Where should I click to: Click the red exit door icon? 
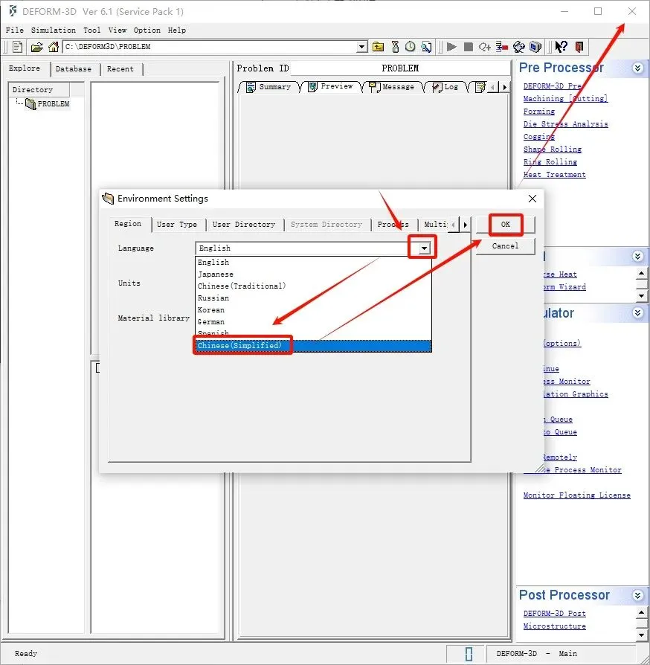(579, 47)
